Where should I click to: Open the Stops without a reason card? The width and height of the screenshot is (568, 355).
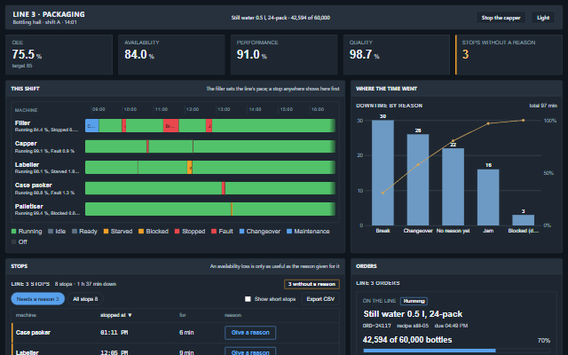[509, 55]
